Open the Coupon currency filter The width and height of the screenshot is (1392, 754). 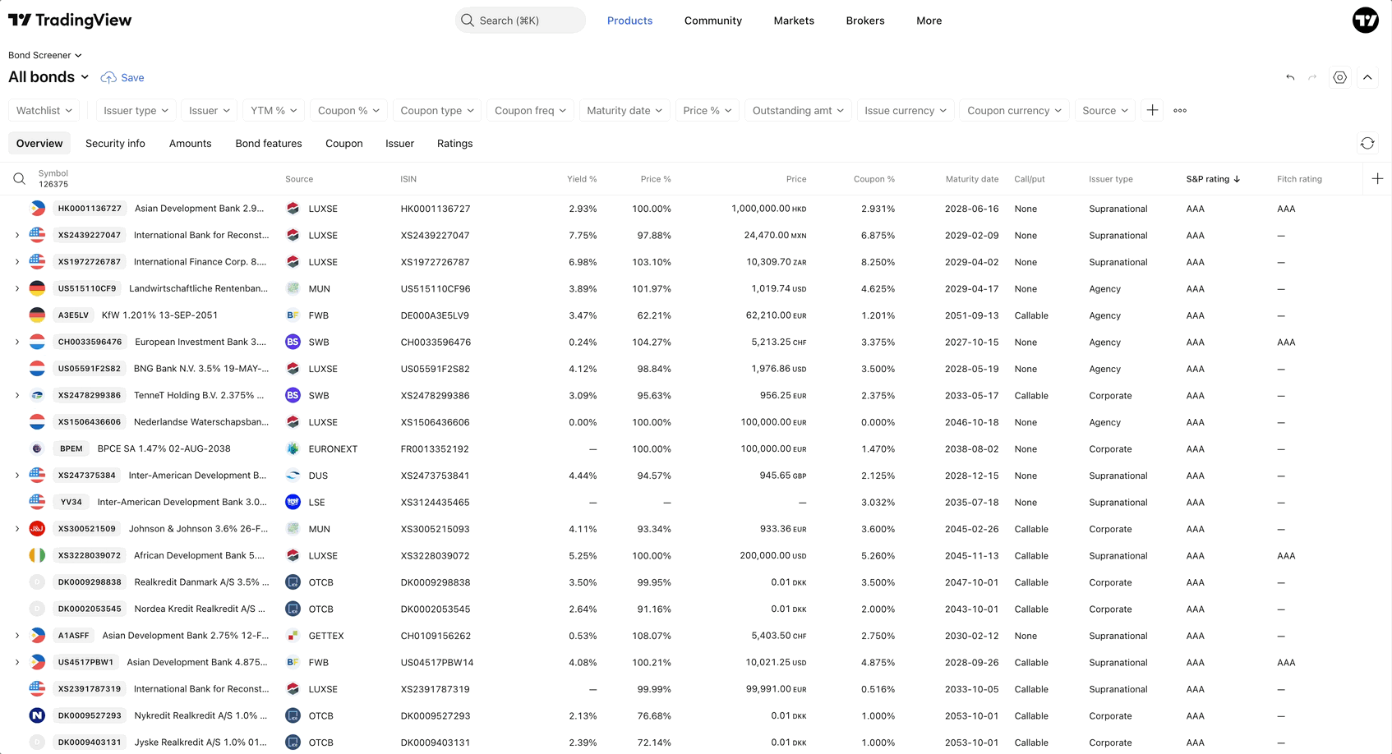click(1014, 110)
